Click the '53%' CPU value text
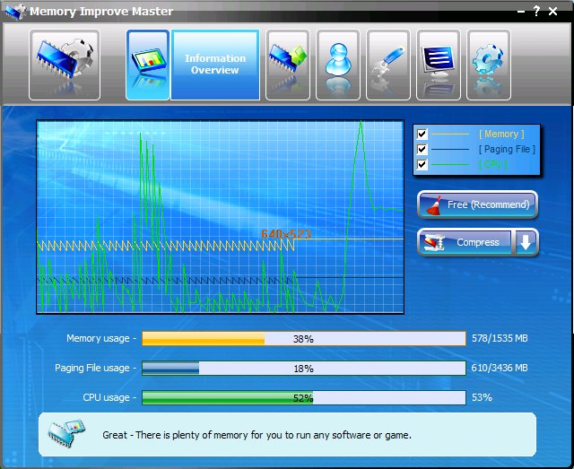Viewport: 574px width, 469px height. pos(482,397)
